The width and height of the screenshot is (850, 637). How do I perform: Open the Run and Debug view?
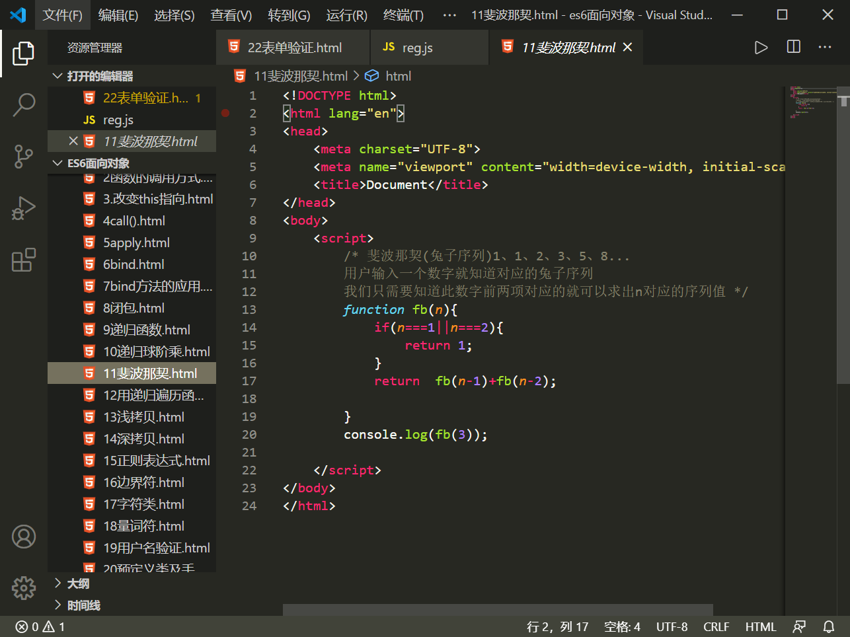click(24, 208)
